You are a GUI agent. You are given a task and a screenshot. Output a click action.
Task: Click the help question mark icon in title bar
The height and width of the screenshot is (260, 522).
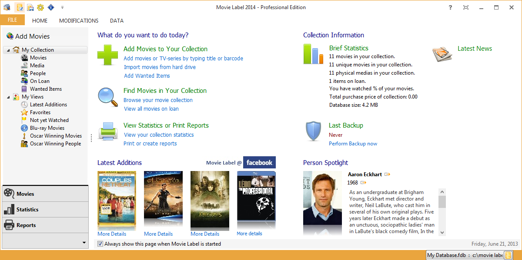pyautogui.click(x=450, y=7)
